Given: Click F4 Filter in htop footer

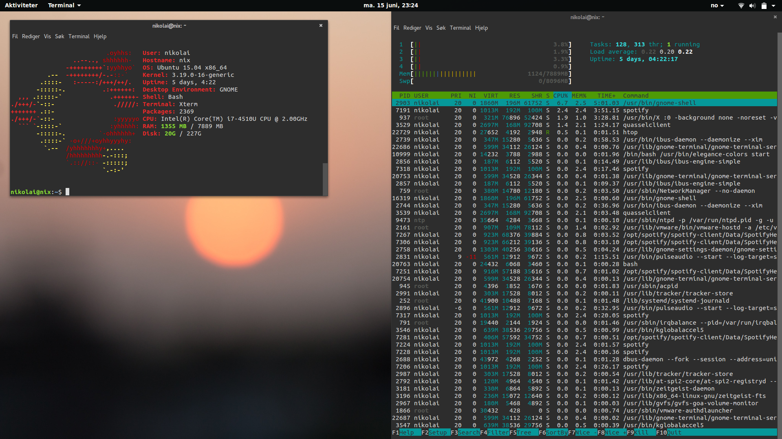Looking at the screenshot, I should click(494, 432).
